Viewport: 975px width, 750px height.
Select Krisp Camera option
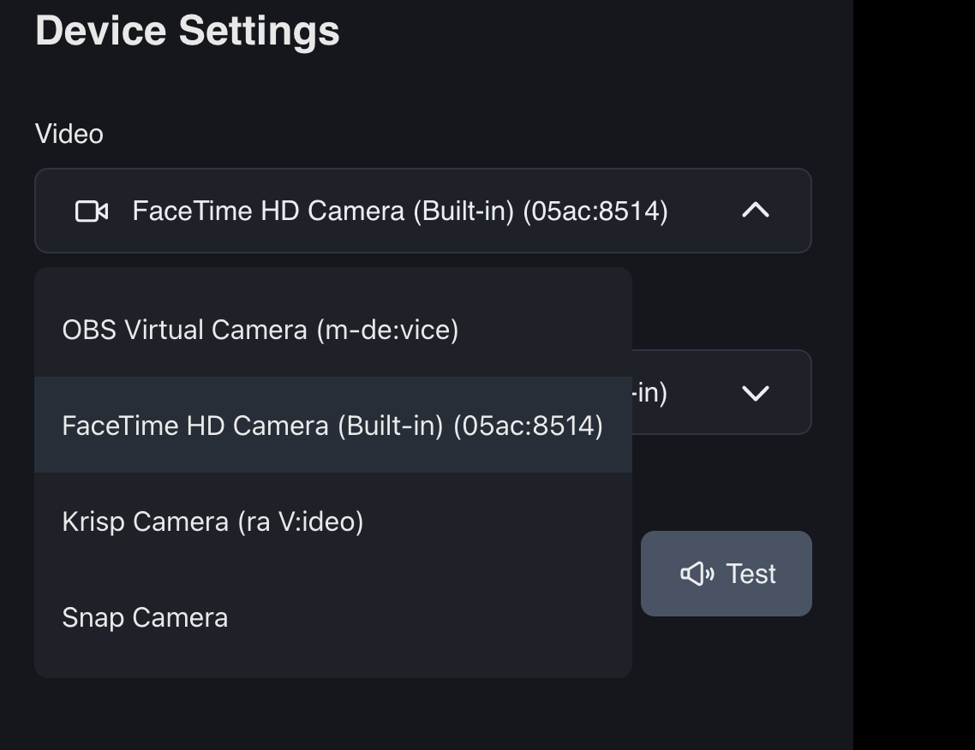212,521
